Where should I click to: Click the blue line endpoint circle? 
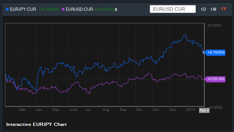[x=204, y=53]
